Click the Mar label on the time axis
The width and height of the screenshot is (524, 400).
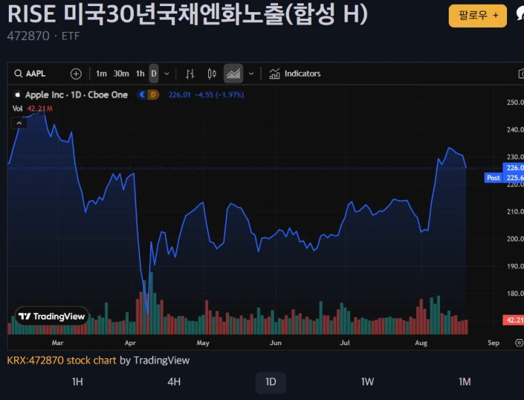pos(58,343)
